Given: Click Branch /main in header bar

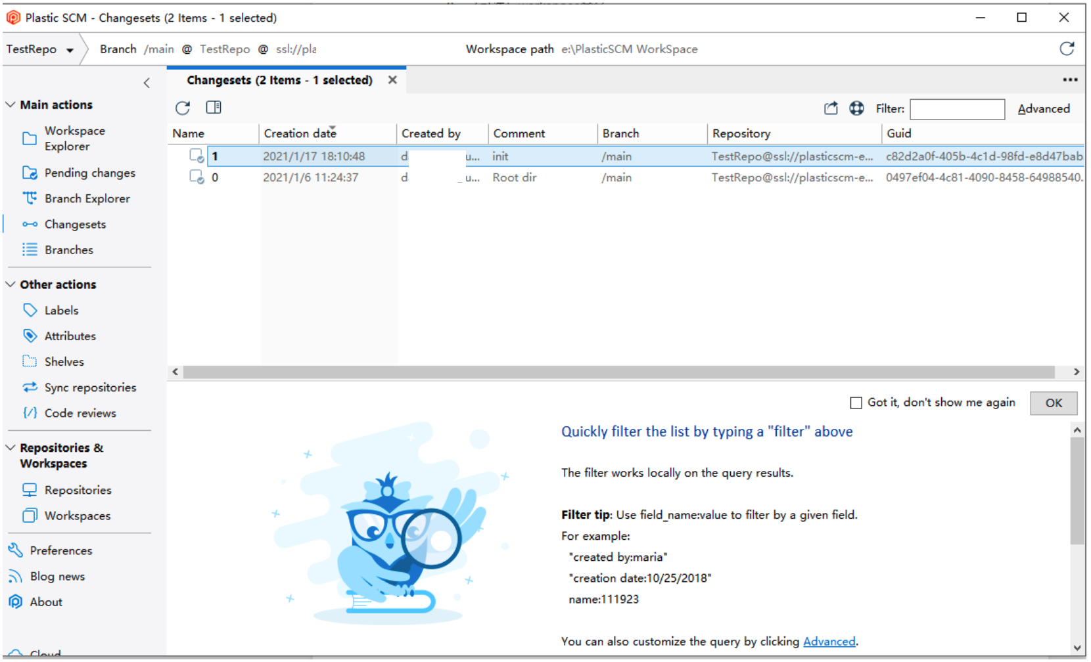Looking at the screenshot, I should pos(137,49).
